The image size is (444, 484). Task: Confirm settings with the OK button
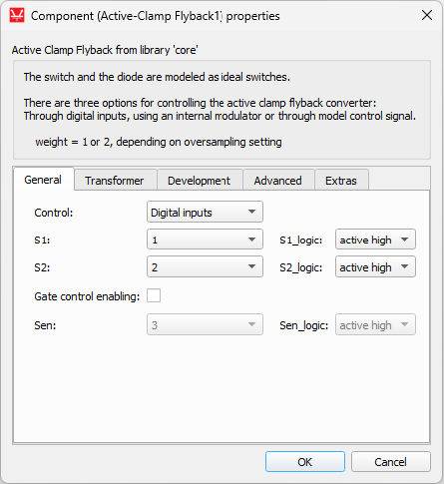pos(305,462)
